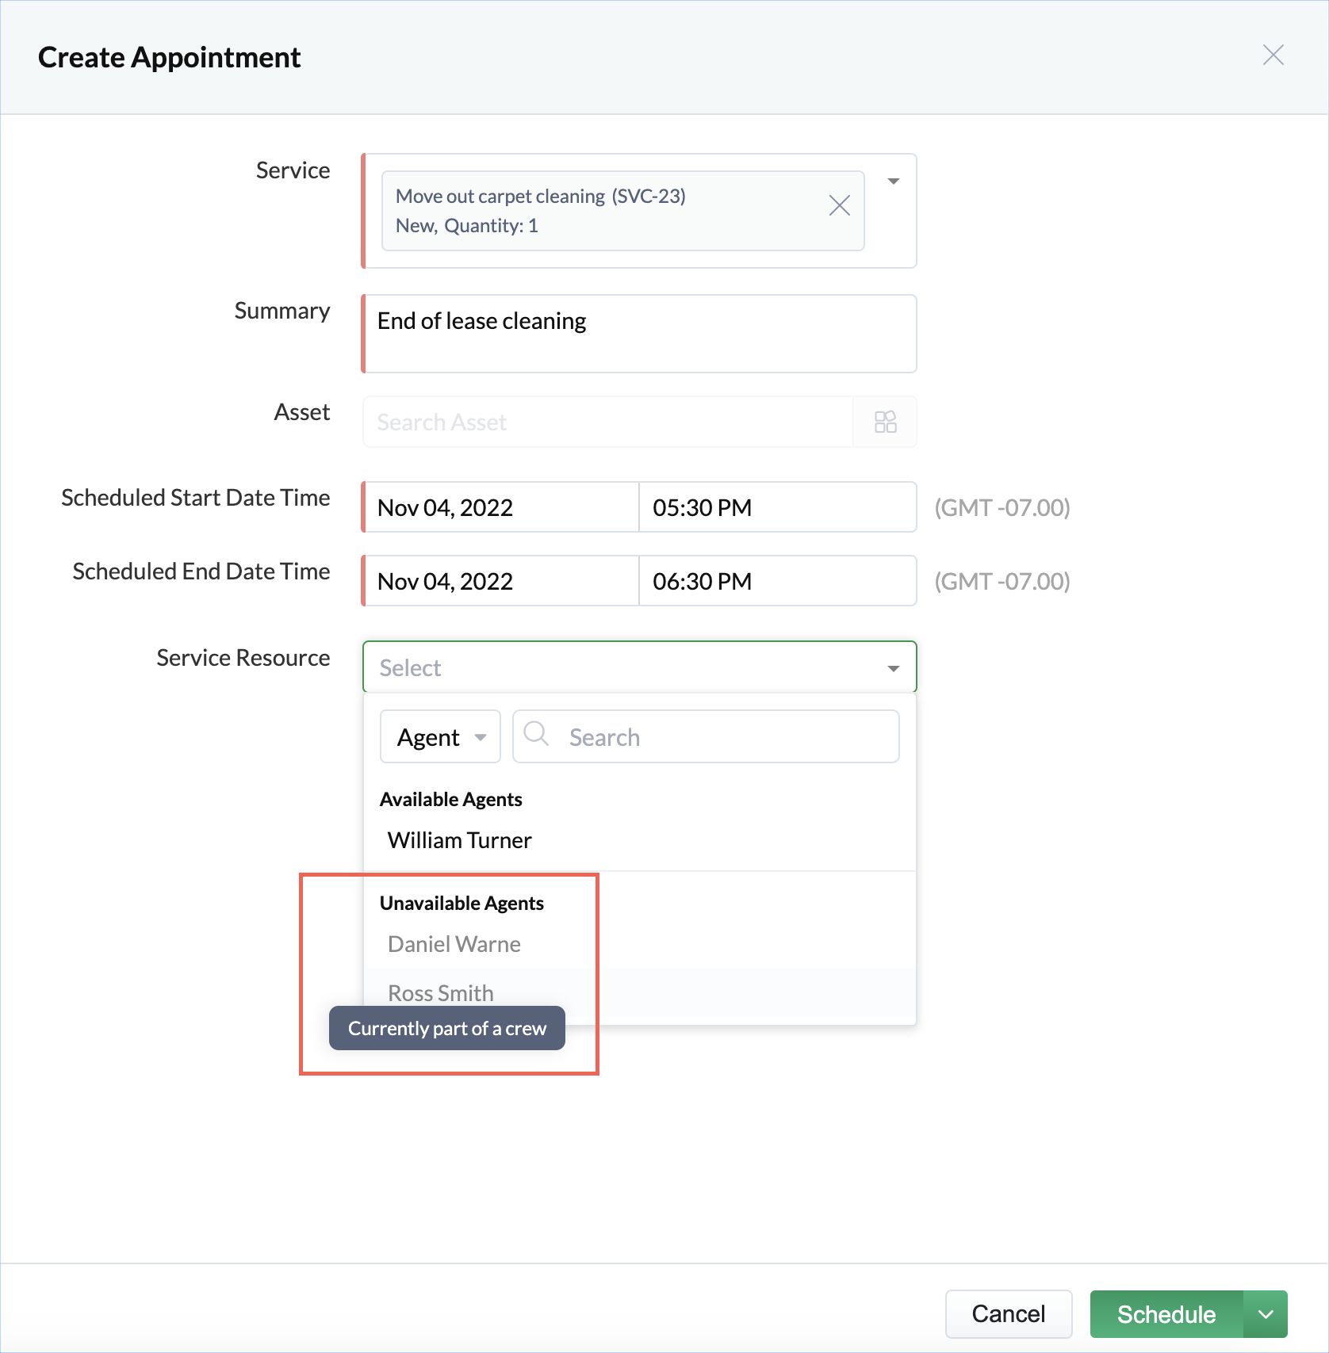Focus the Search Asset field
The width and height of the screenshot is (1329, 1353).
[608, 422]
